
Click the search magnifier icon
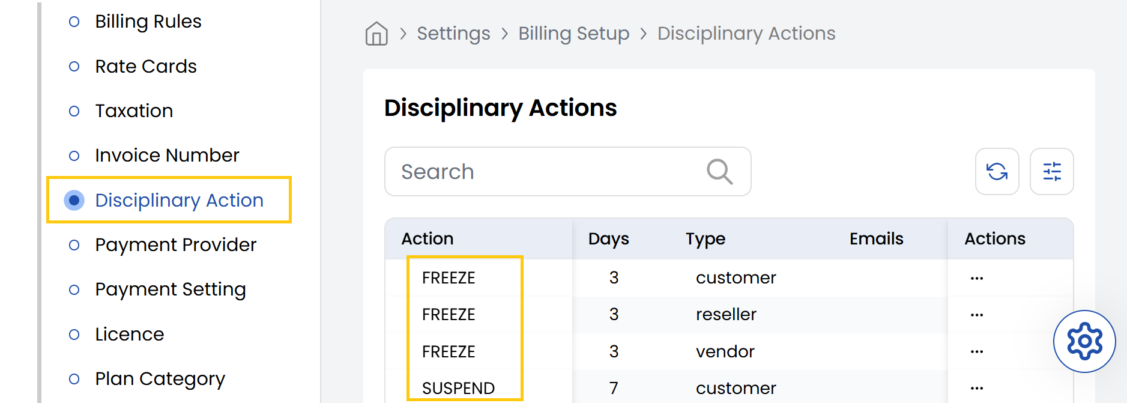click(719, 172)
